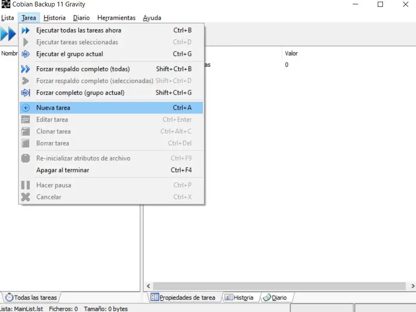Click the horizontal scrollbar right arrow

click(x=413, y=286)
